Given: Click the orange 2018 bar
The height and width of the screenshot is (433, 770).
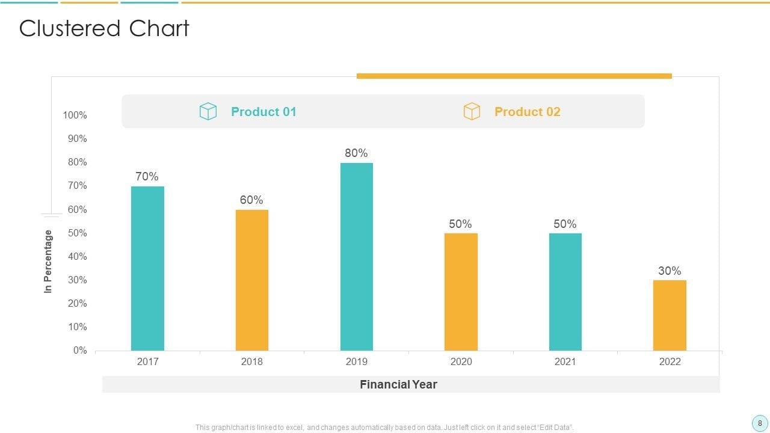Looking at the screenshot, I should tap(251, 280).
